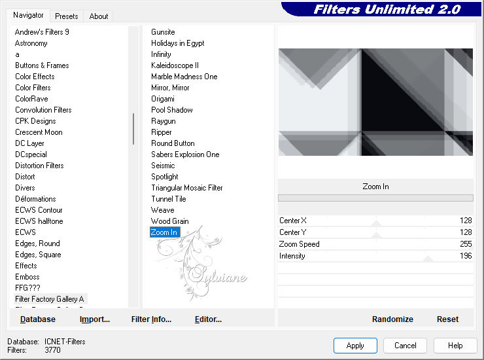484x360 pixels.
Task: Select the Round Button filter
Action: pos(173,143)
